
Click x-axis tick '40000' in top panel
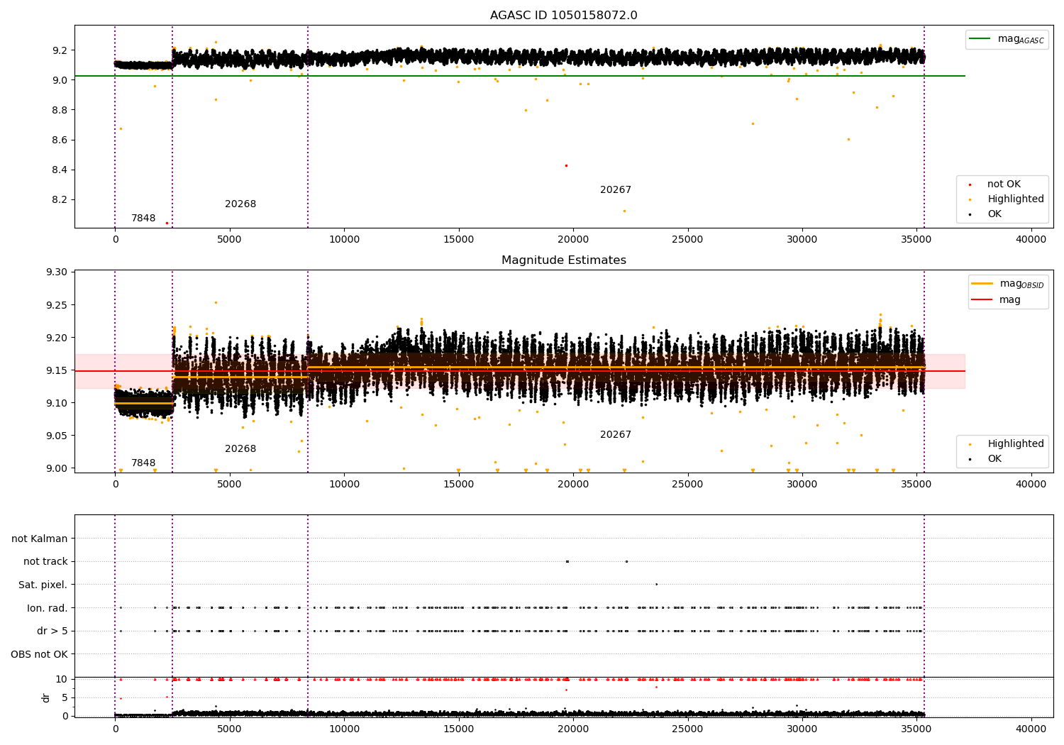pyautogui.click(x=1031, y=240)
